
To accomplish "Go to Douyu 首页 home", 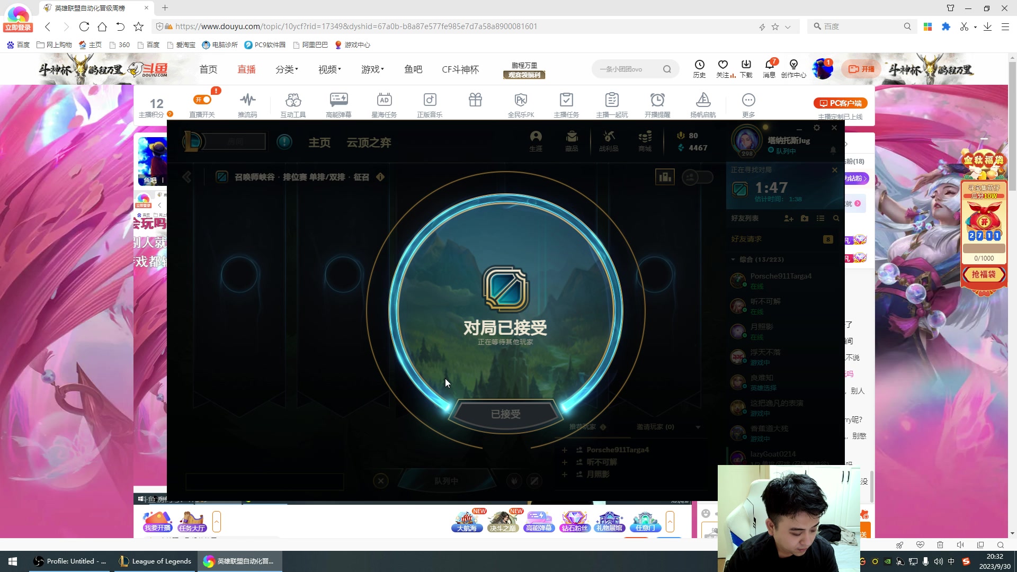I will pos(208,69).
